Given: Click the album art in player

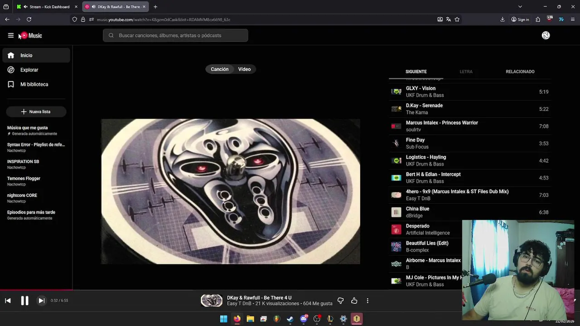Looking at the screenshot, I should [231, 191].
